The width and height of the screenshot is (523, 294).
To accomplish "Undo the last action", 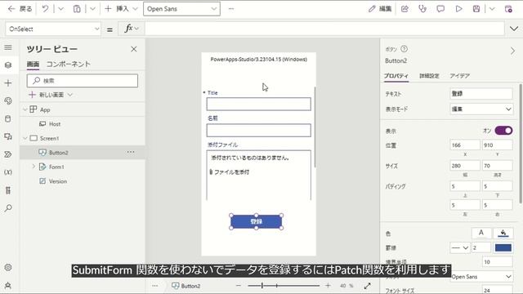I will pos(45,9).
